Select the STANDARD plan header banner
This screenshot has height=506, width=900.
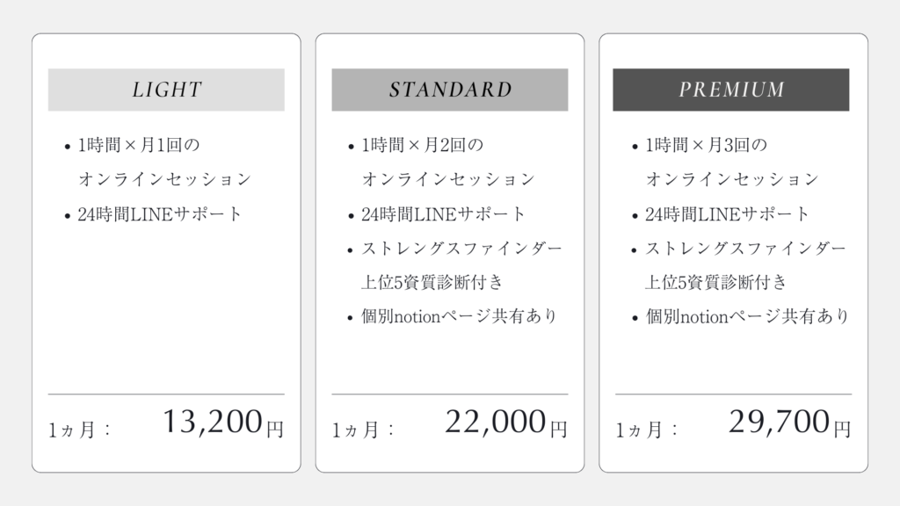coord(450,90)
